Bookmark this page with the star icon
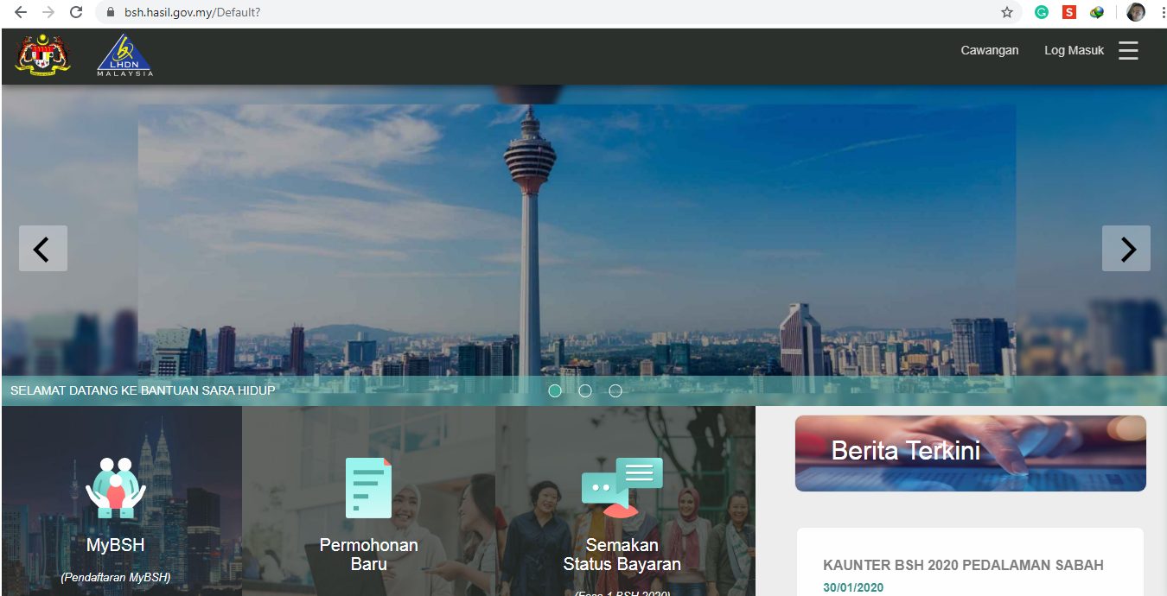 [1007, 12]
